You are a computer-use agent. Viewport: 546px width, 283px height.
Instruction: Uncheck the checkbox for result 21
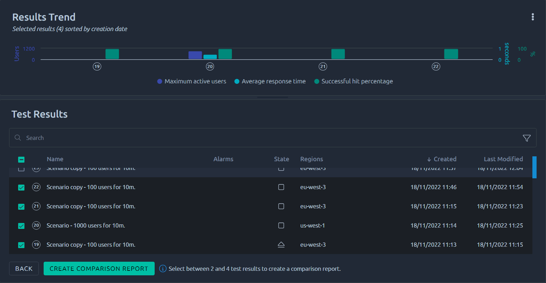(21, 207)
